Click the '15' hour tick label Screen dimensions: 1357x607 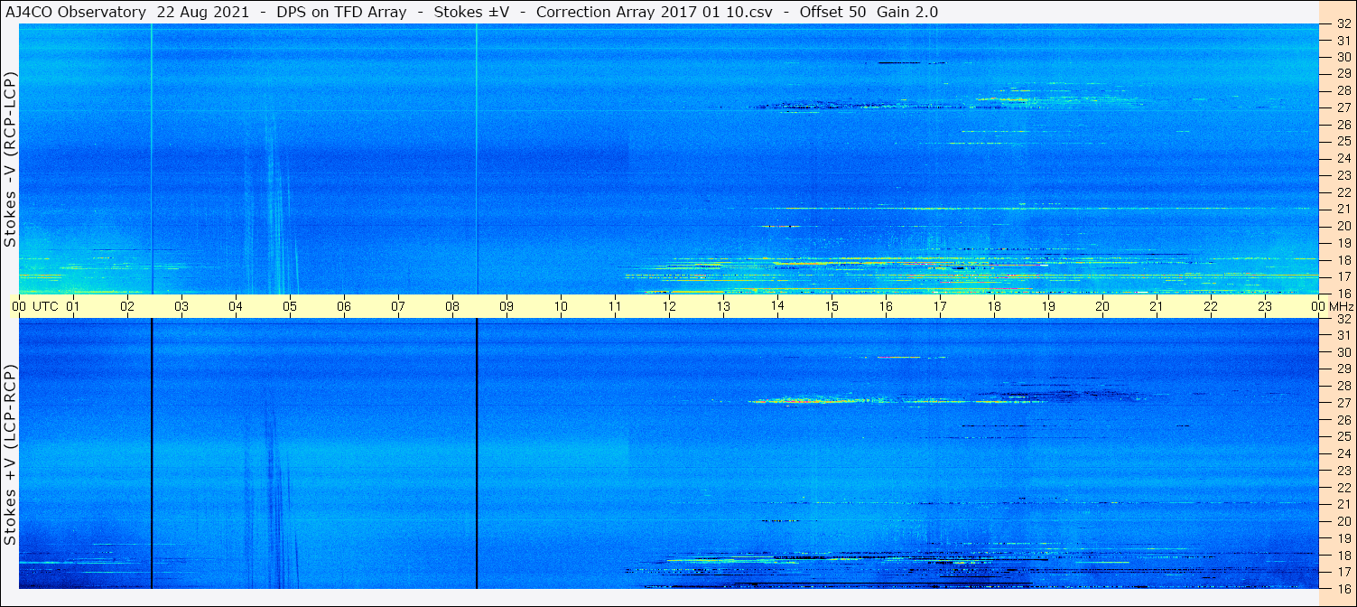tap(832, 306)
